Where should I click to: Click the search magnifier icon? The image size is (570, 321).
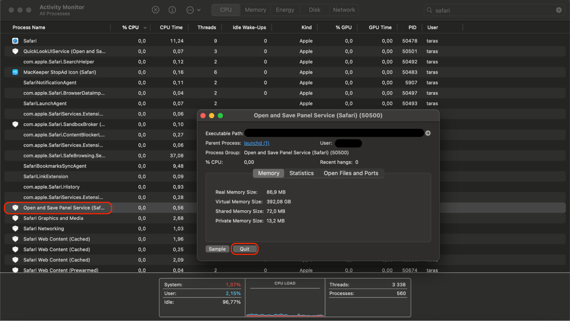click(429, 10)
